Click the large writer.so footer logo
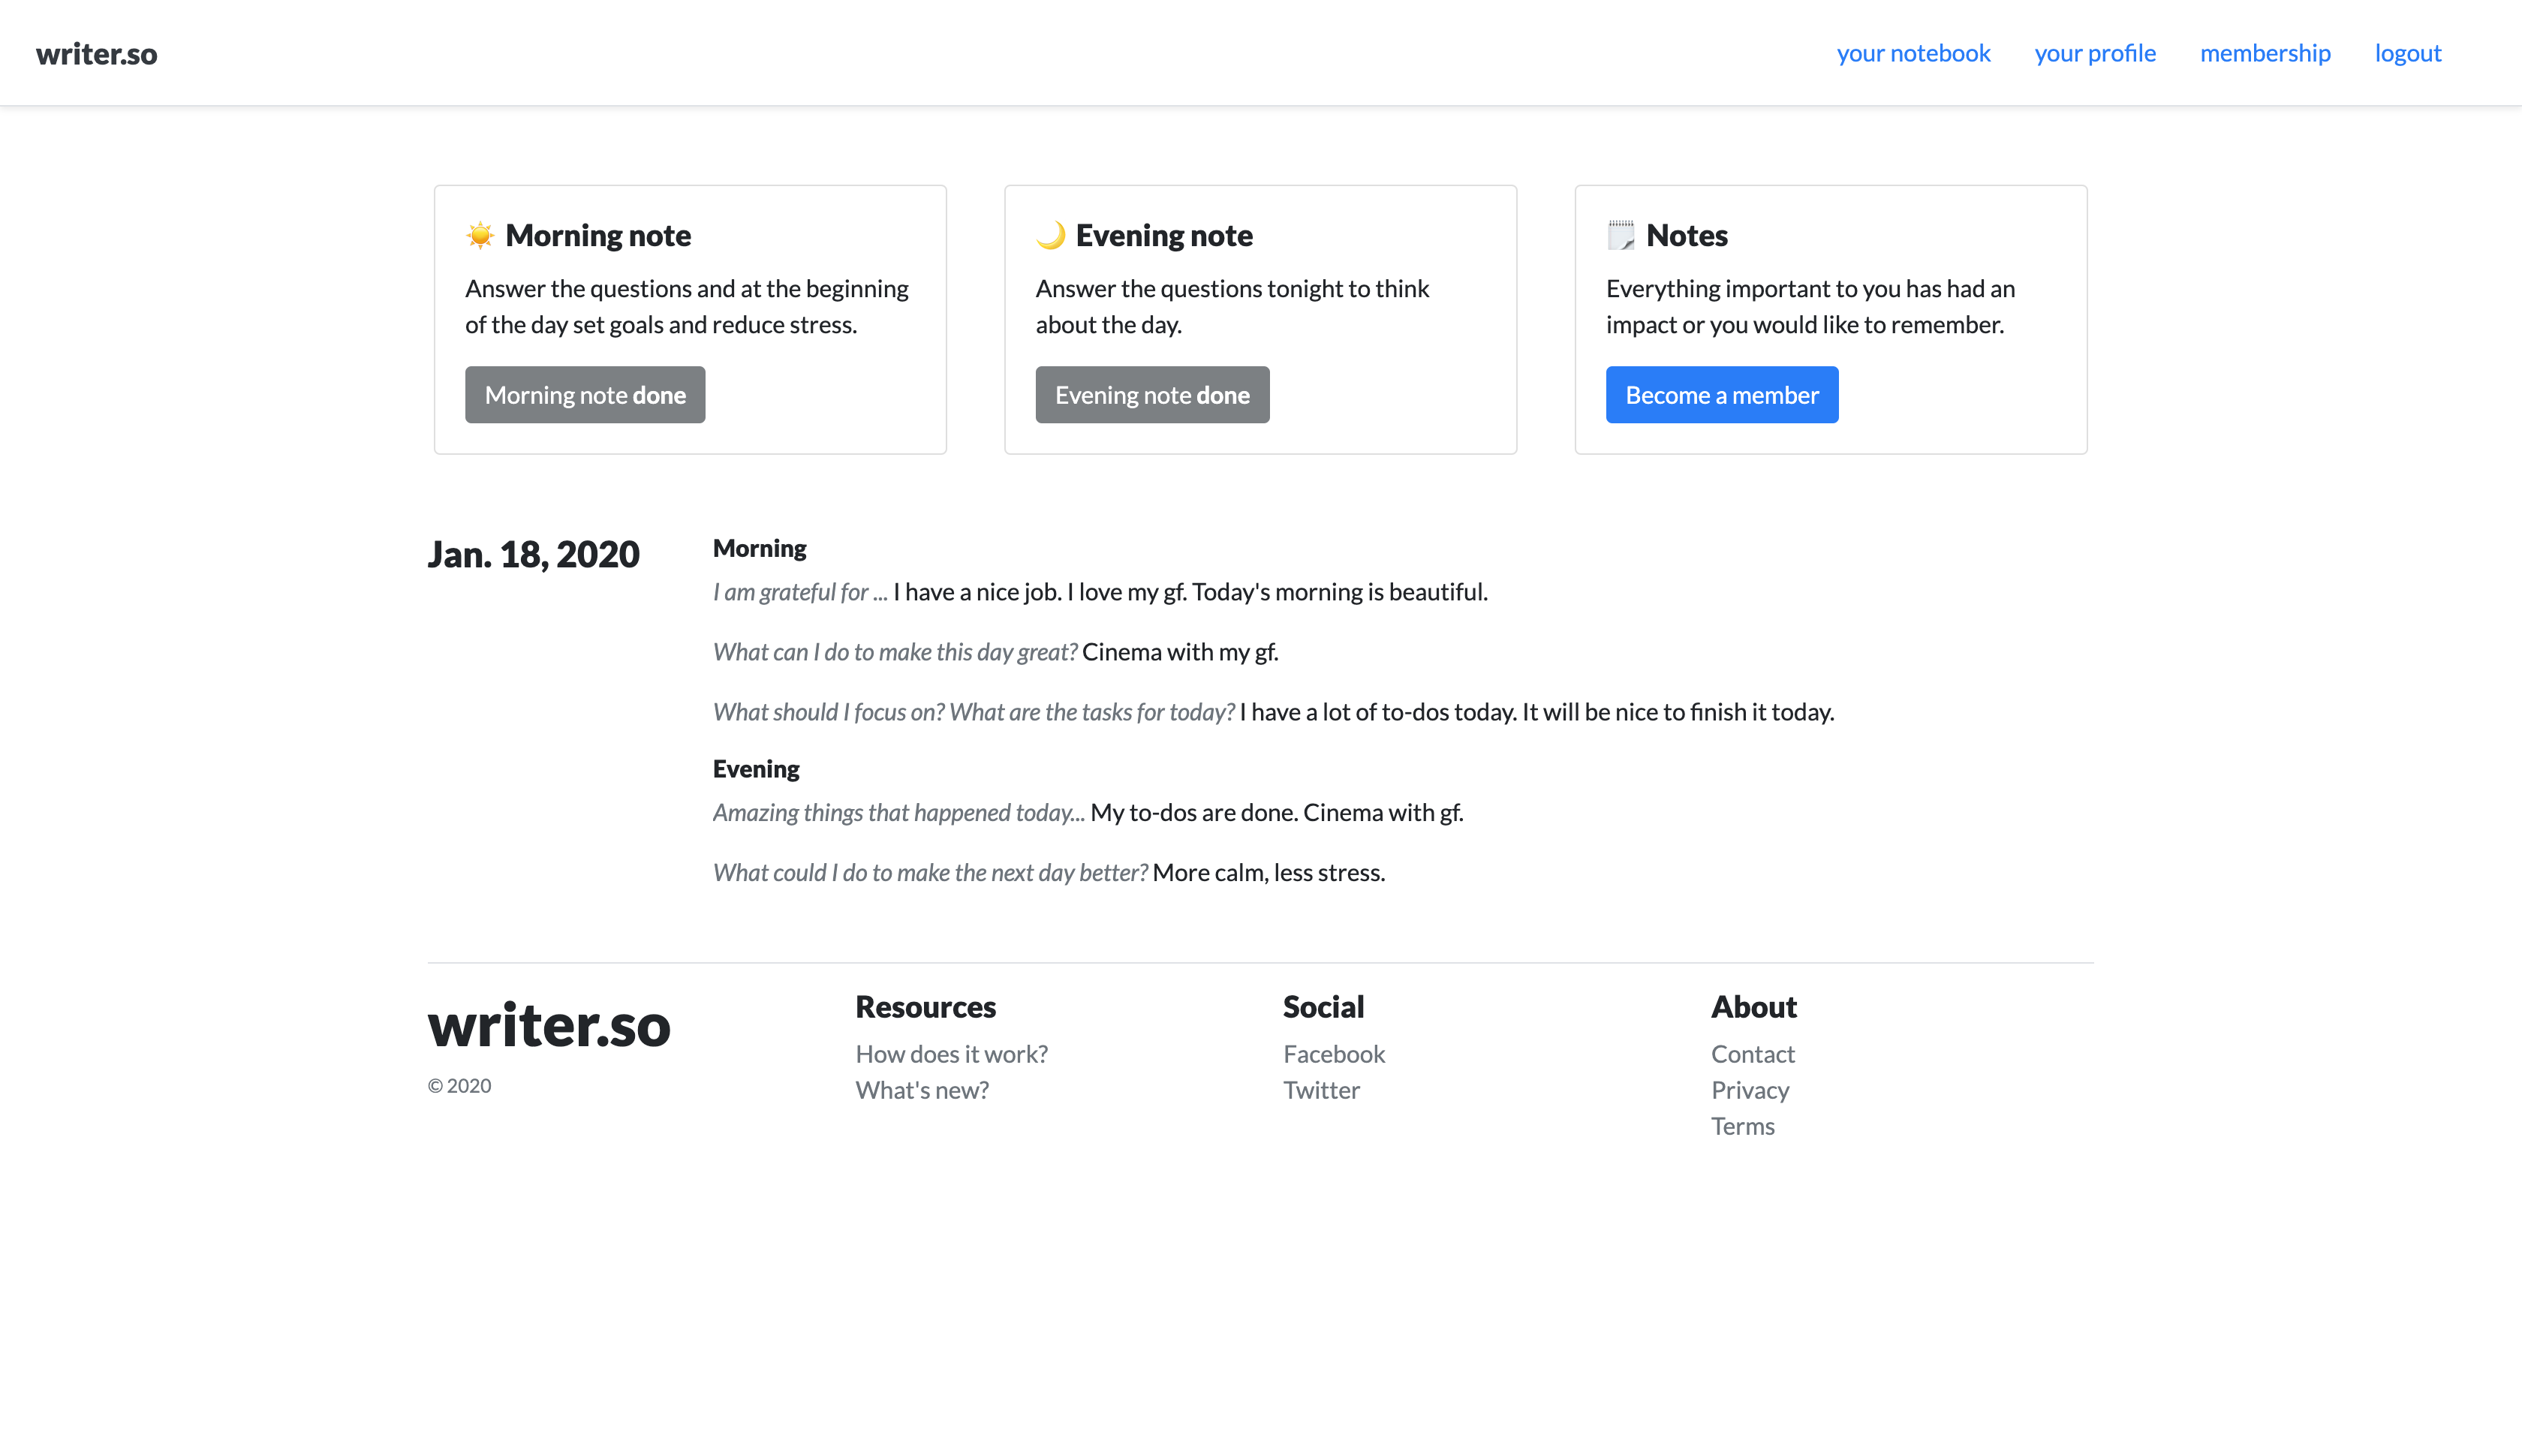 tap(549, 1025)
